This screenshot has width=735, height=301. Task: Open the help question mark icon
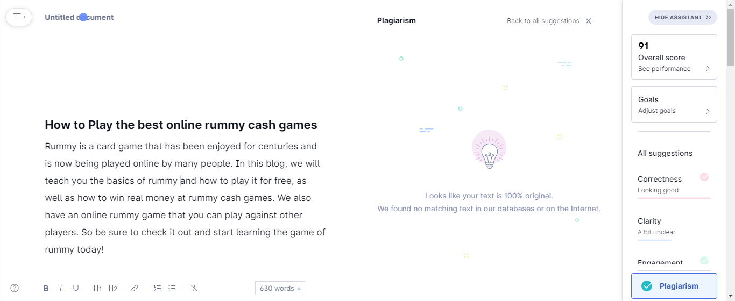15,288
